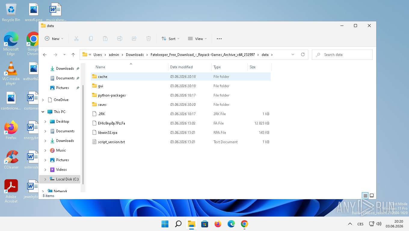Click the Rename icon in toolbar
Screen dimensions: 409x231
point(120,38)
